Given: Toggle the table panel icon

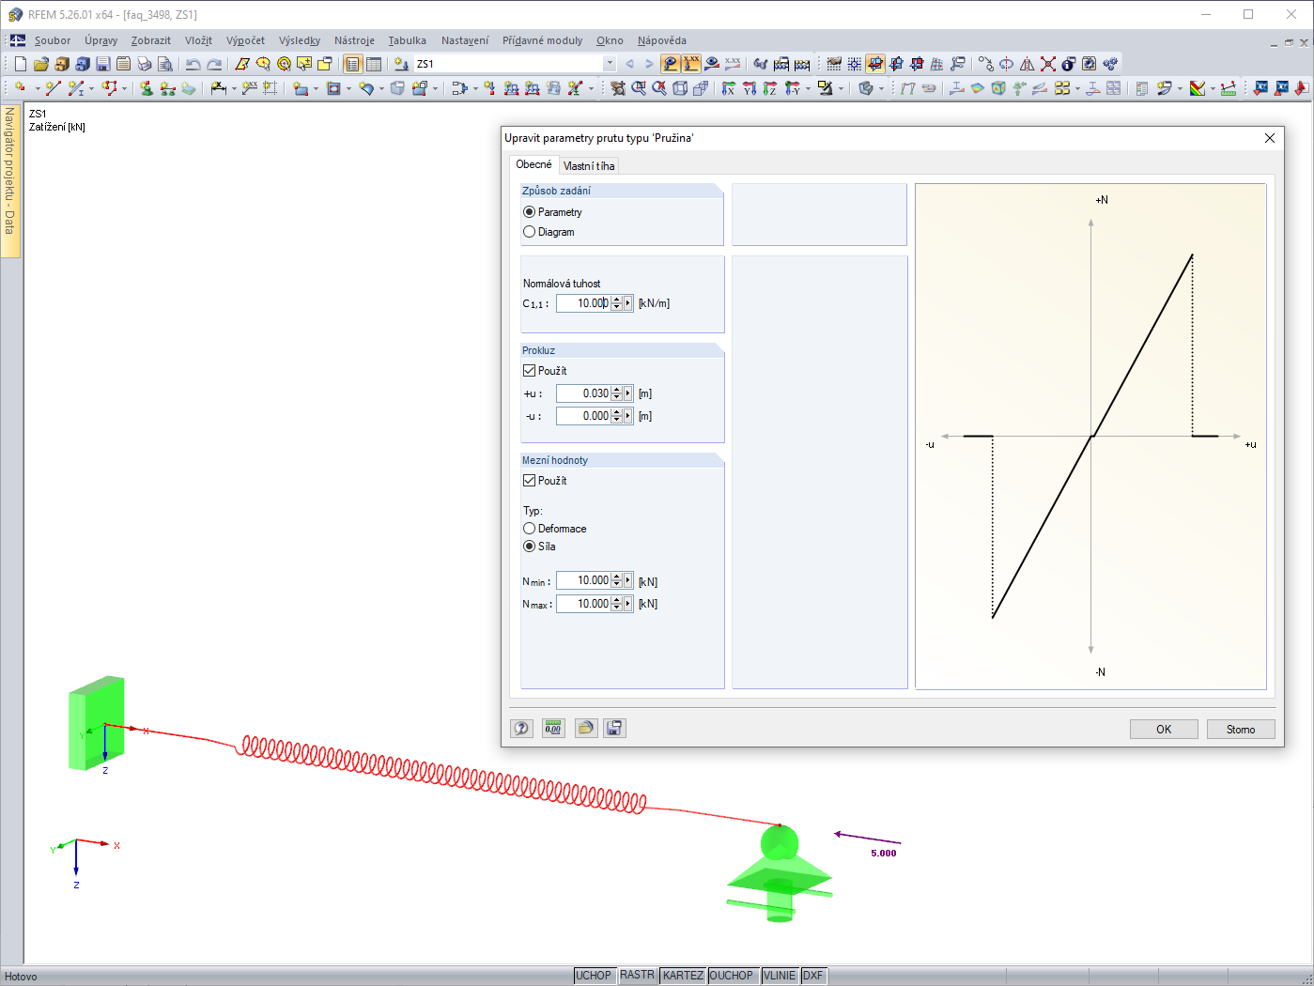Looking at the screenshot, I should click(374, 64).
